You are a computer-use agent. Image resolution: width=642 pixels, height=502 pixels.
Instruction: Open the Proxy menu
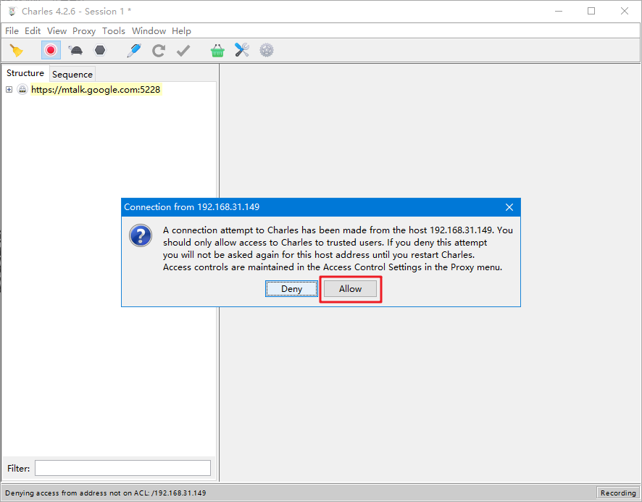(84, 31)
